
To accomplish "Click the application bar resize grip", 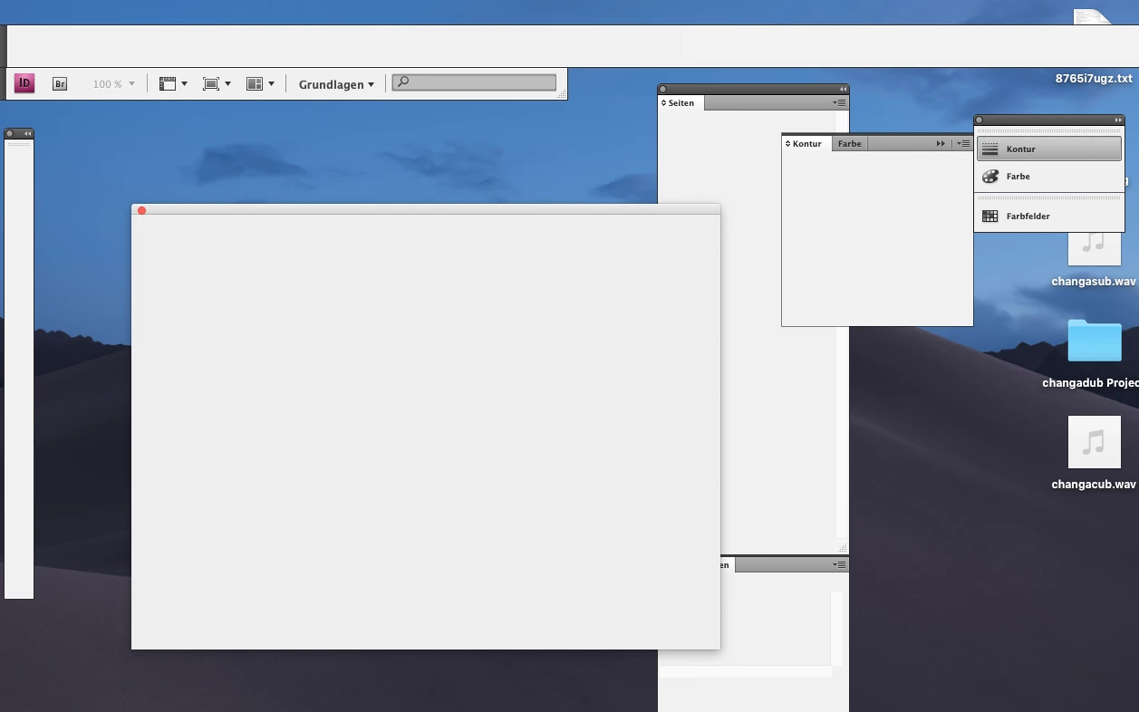I will [x=562, y=94].
